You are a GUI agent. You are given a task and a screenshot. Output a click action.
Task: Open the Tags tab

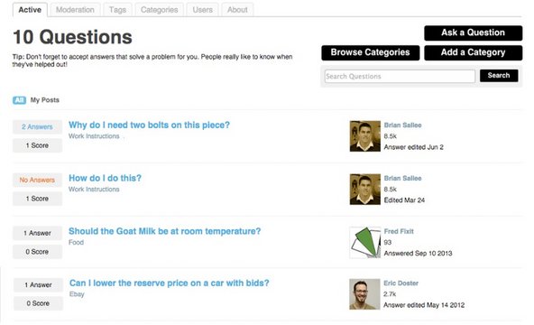click(117, 10)
